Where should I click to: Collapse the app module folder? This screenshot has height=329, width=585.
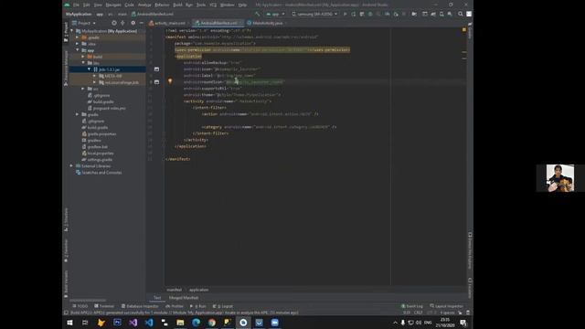coord(78,50)
